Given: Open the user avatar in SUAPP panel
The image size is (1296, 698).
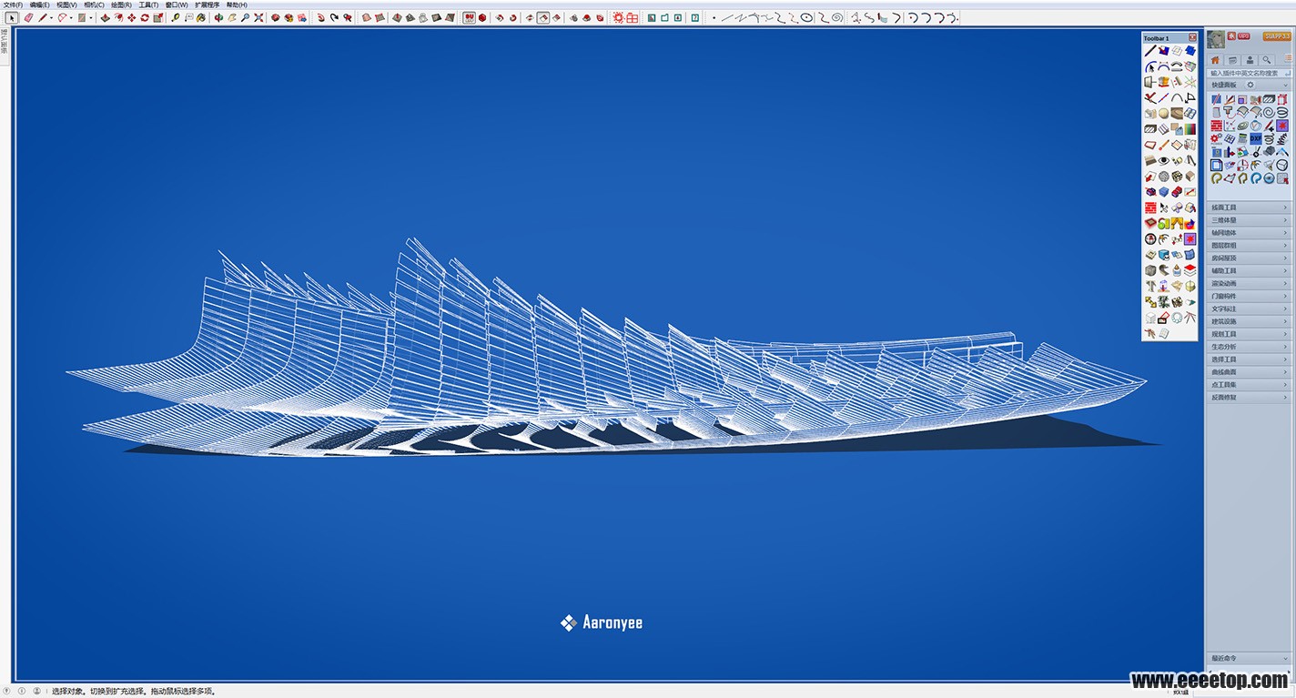Looking at the screenshot, I should click(1216, 39).
